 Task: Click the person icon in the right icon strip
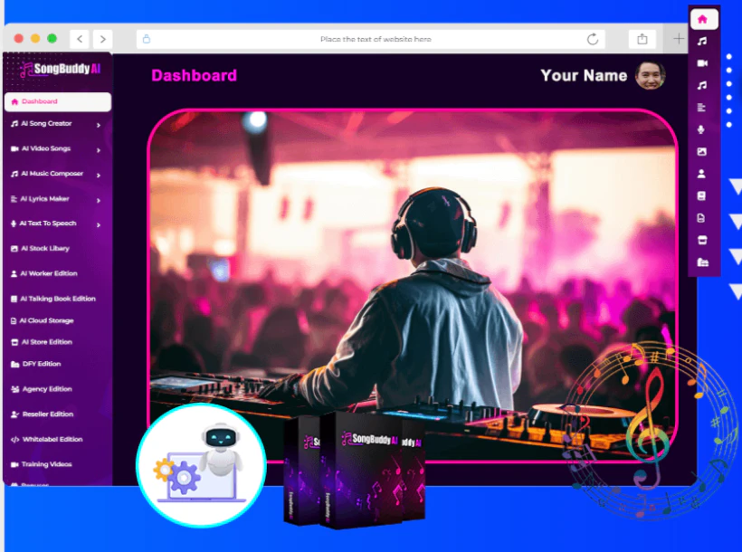tap(701, 174)
